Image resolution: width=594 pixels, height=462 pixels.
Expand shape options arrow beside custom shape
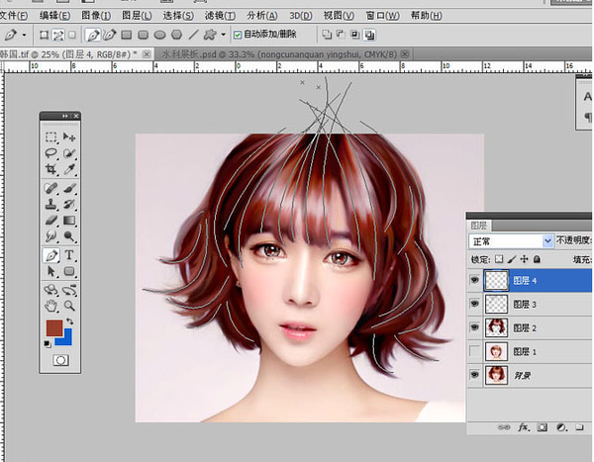click(x=224, y=34)
